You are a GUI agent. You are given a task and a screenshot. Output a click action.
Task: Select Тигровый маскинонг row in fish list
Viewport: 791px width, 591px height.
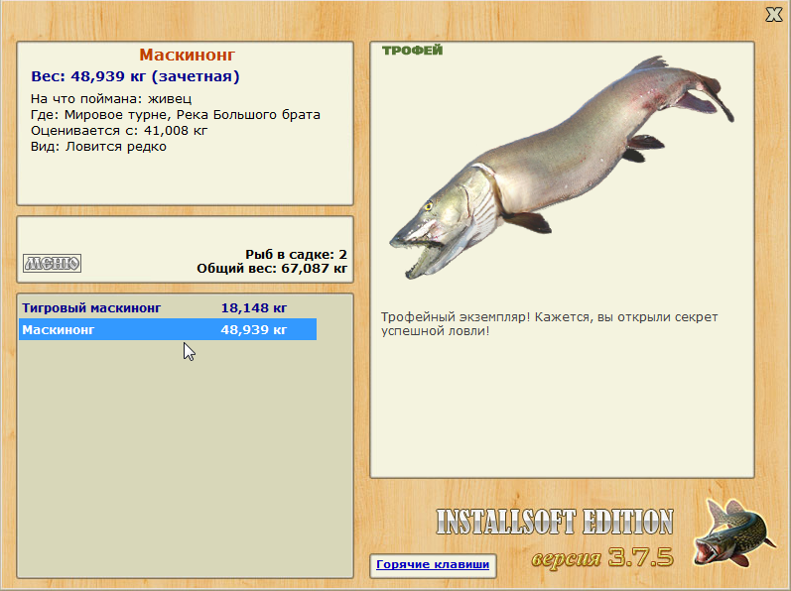tap(168, 307)
